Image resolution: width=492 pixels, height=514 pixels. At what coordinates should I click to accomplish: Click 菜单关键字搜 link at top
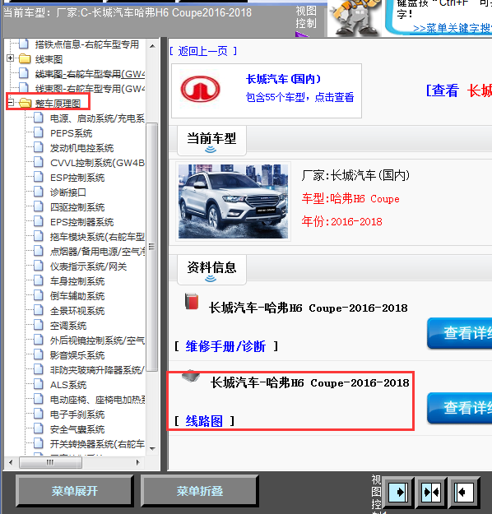point(453,28)
